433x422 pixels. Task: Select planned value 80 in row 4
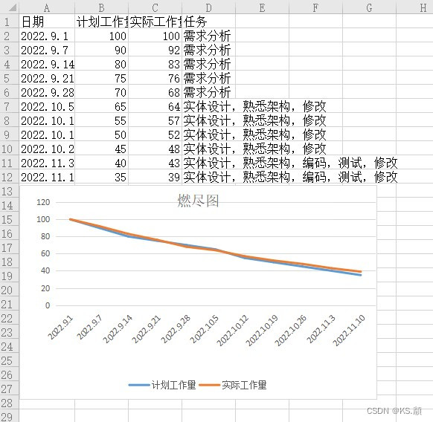pyautogui.click(x=101, y=64)
